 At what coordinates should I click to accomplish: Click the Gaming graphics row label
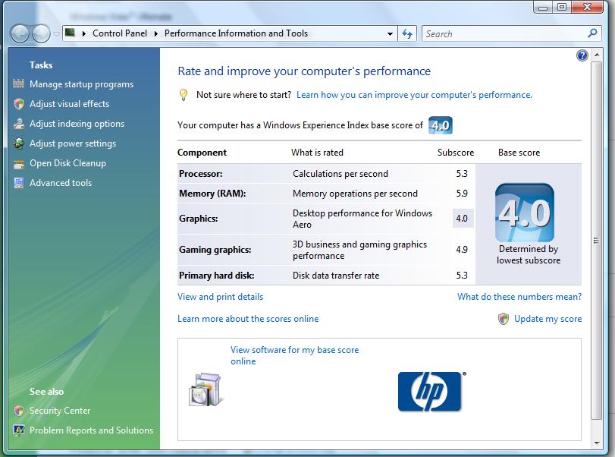[215, 250]
